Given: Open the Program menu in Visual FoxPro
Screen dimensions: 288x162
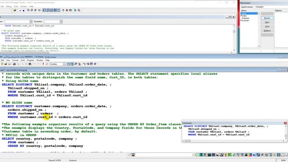Looking at the screenshot, I should click(x=31, y=60).
